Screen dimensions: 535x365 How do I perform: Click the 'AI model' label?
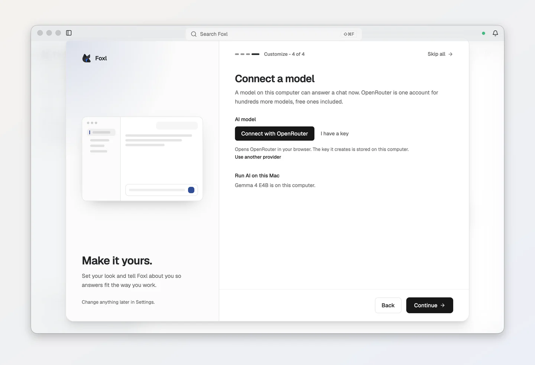click(245, 119)
